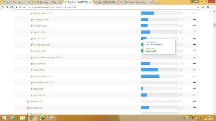Click file icon beside modes.html
This screenshot has height=121, width=216.
(32, 26)
